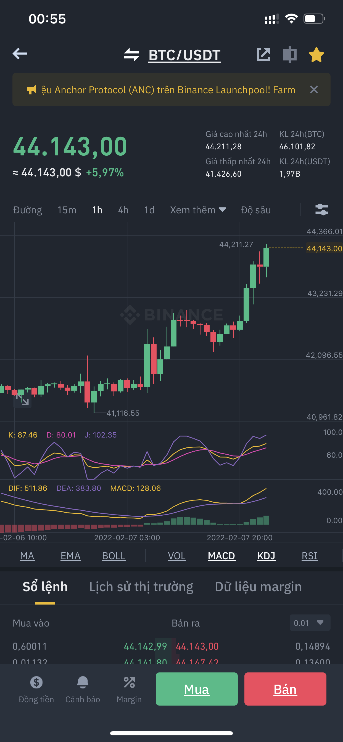This screenshot has height=742, width=343.
Task: Tap the MACD: 128.06 value
Action: (x=136, y=488)
